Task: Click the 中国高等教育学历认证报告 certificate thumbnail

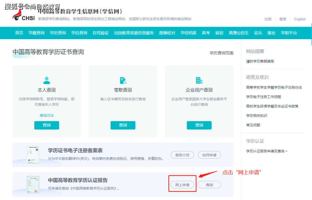Action: click(x=33, y=184)
